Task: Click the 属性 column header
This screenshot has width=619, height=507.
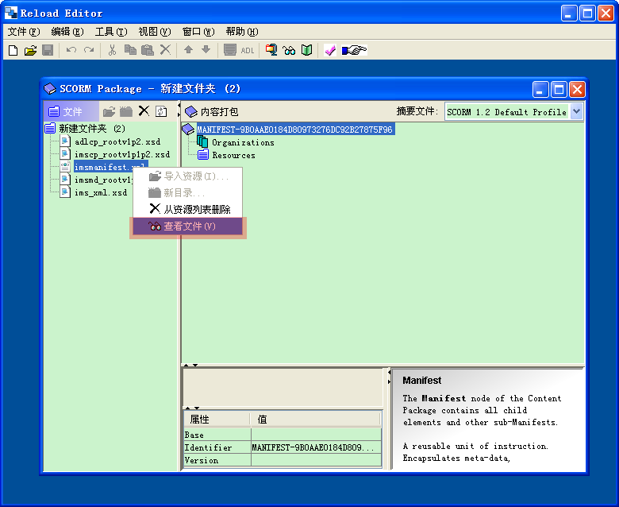Action: click(x=217, y=420)
